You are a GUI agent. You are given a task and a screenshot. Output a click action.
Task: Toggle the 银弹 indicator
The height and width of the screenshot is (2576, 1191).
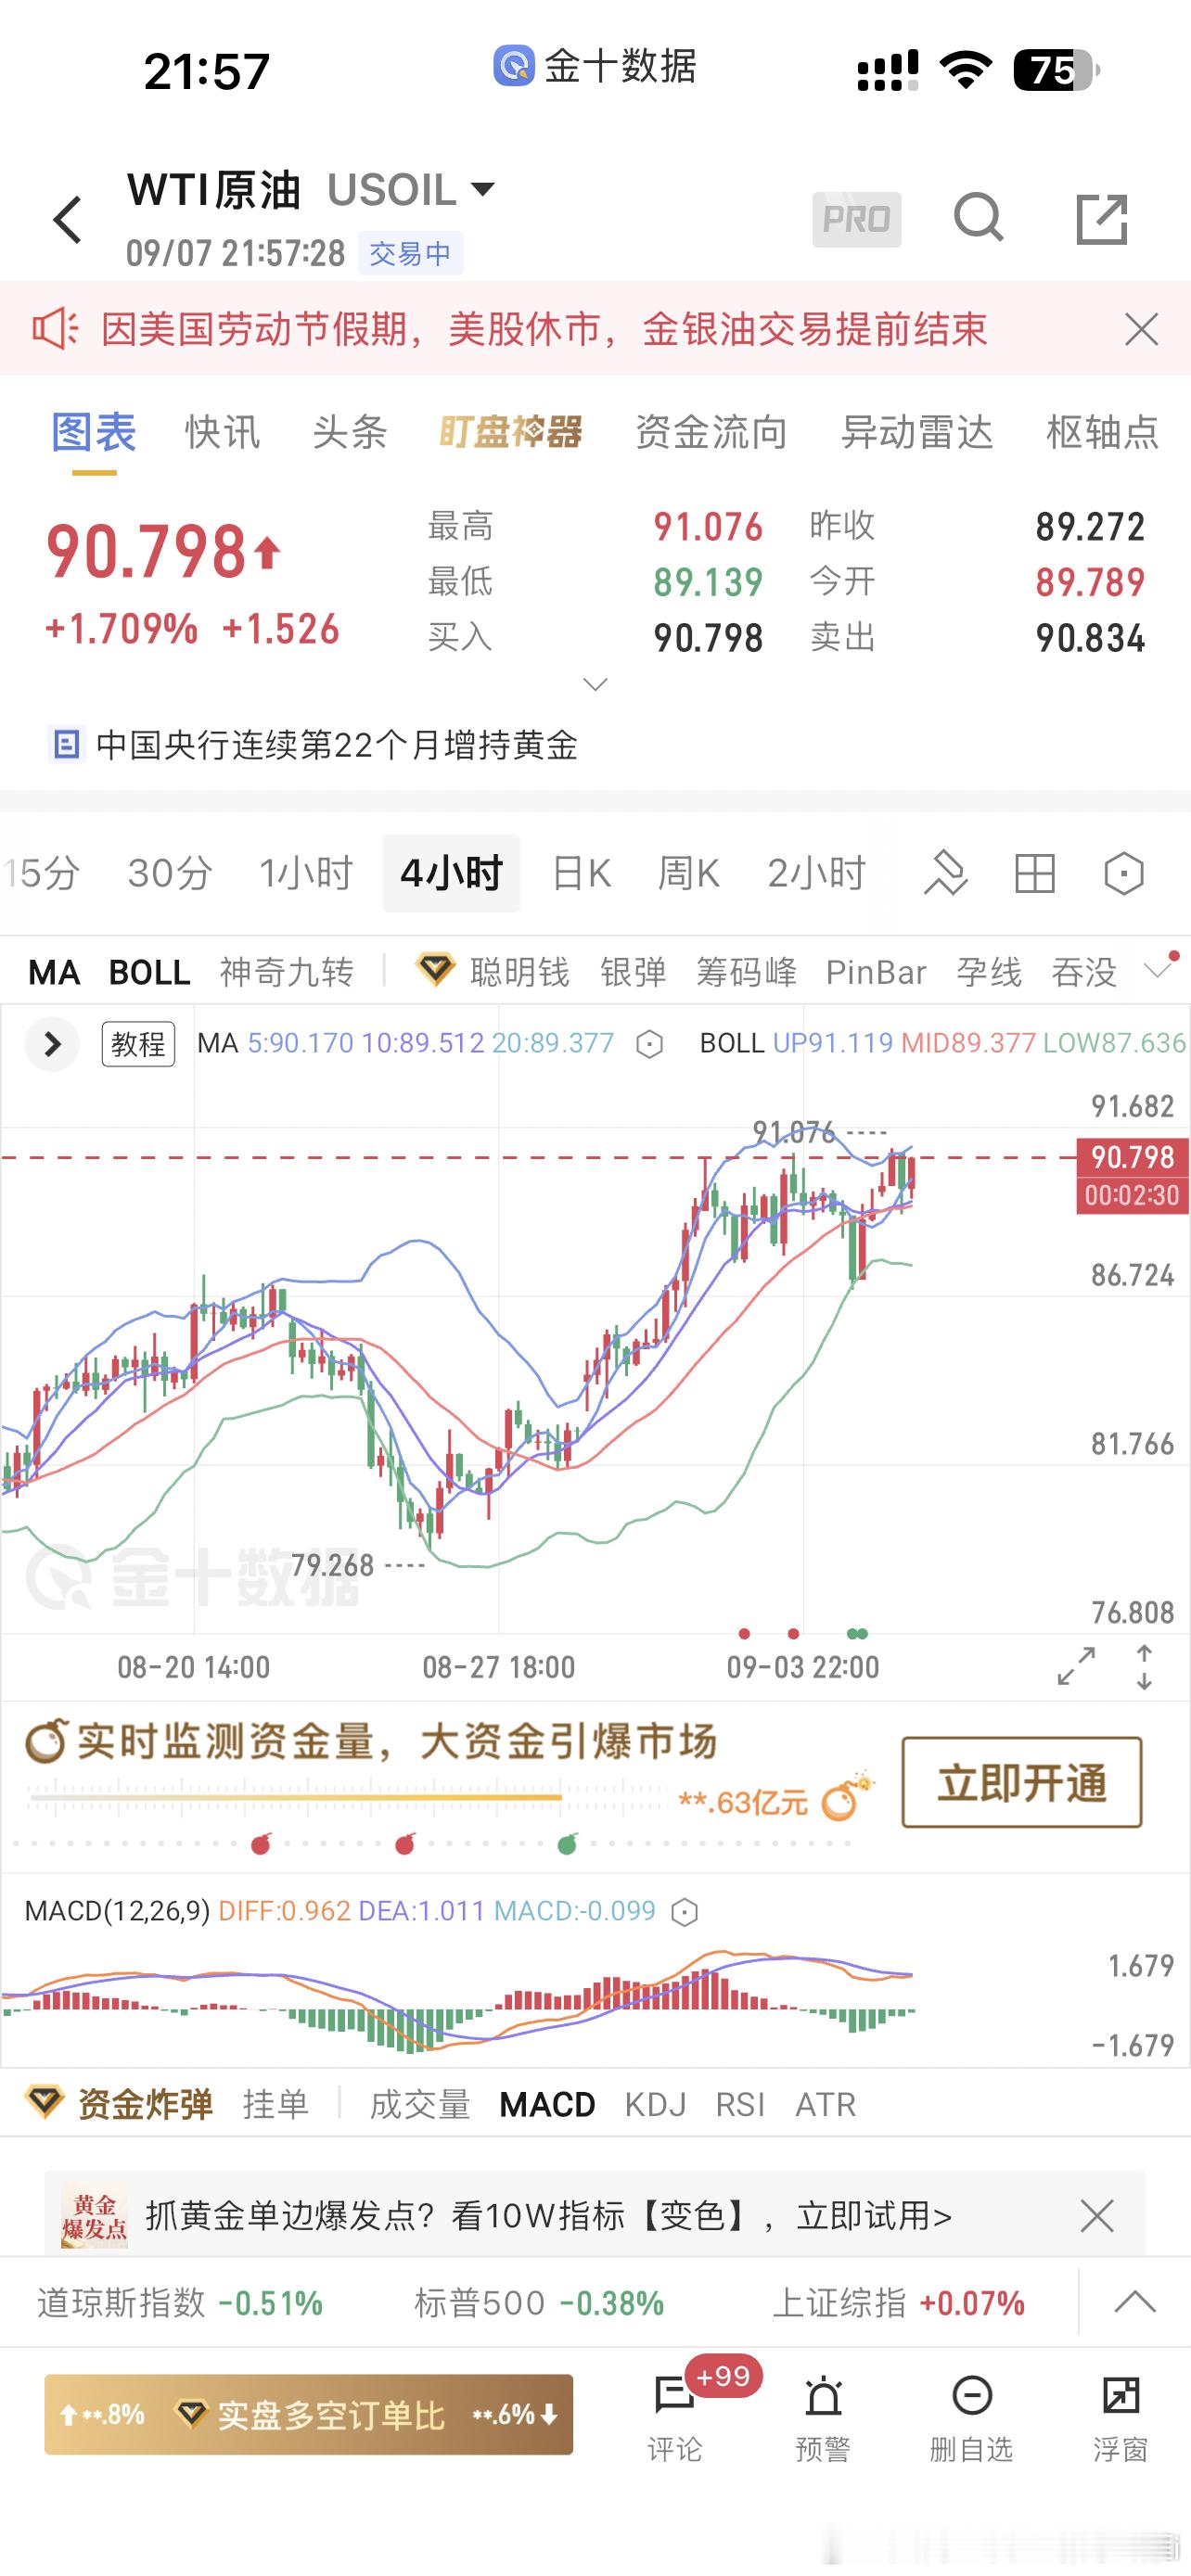pos(633,972)
